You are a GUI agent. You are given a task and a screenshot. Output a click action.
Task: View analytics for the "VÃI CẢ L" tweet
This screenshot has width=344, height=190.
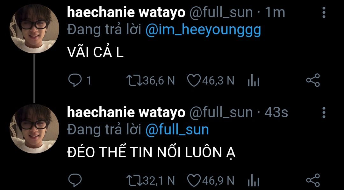click(x=254, y=81)
